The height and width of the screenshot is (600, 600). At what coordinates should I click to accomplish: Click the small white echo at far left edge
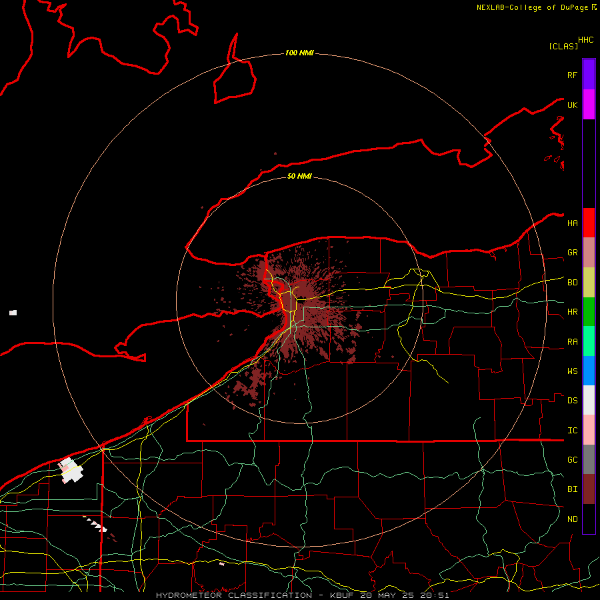[x=13, y=313]
